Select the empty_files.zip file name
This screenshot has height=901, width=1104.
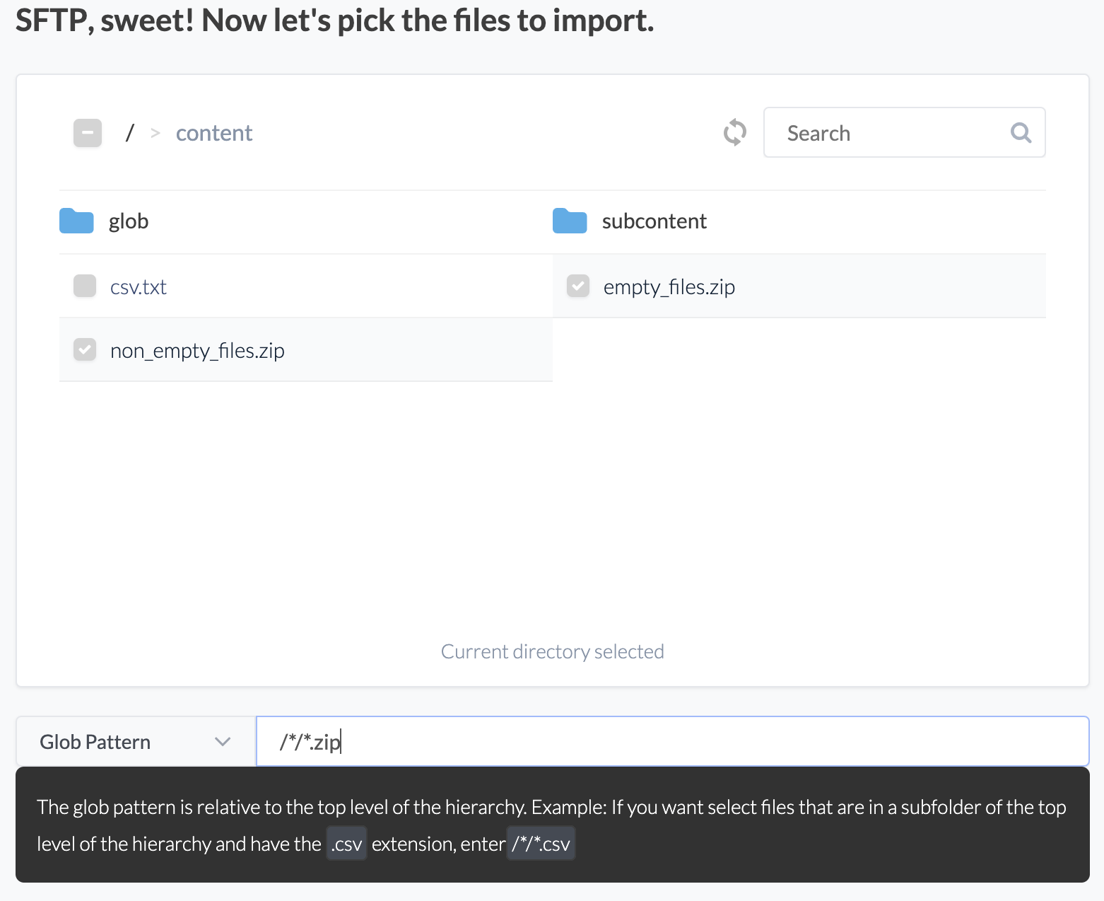tap(669, 287)
